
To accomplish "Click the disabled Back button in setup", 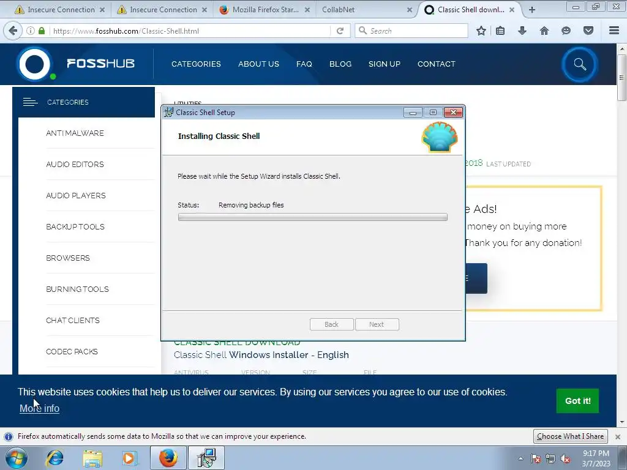I will [331, 324].
